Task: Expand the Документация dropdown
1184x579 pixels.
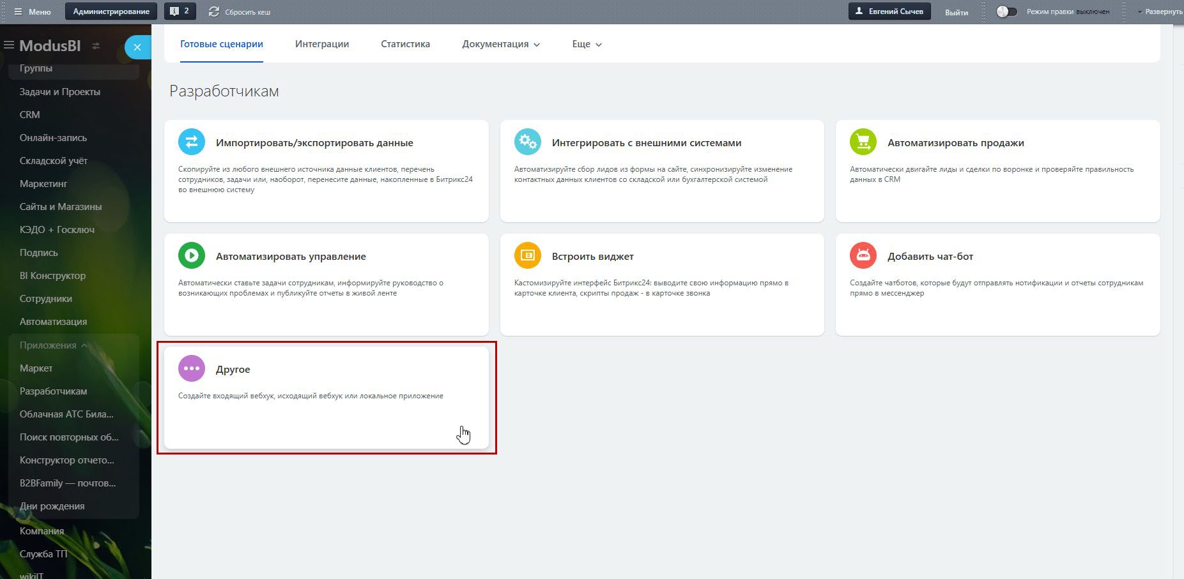Action: click(x=501, y=44)
